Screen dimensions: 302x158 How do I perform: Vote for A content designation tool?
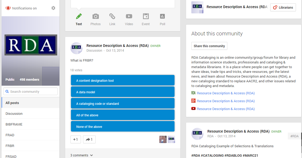pos(123,80)
